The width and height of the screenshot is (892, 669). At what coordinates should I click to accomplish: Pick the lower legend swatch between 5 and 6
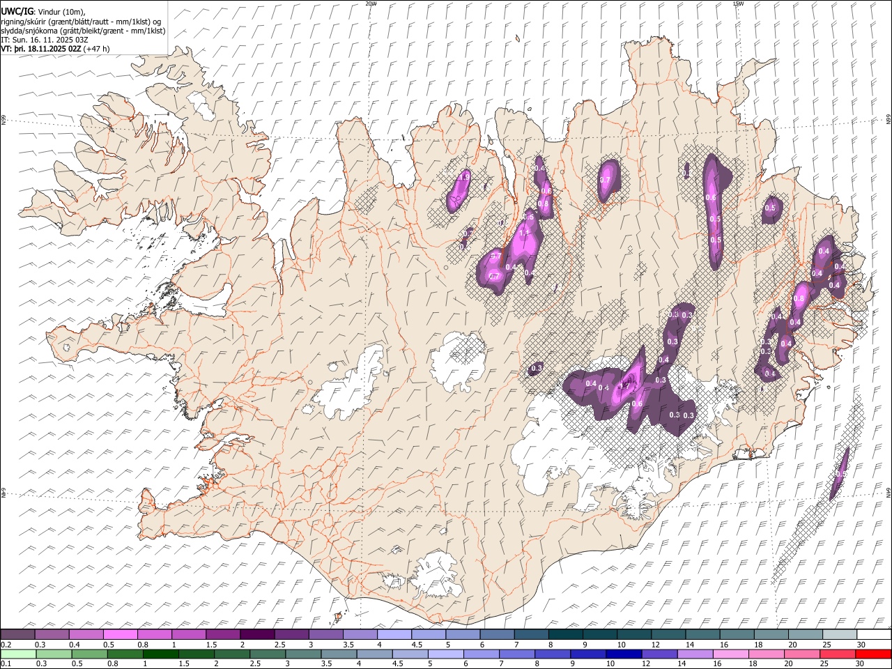click(446, 654)
